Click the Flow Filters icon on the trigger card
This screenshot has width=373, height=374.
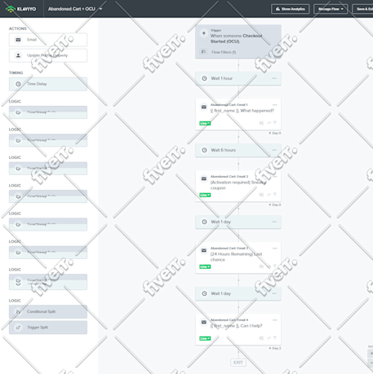tap(203, 51)
